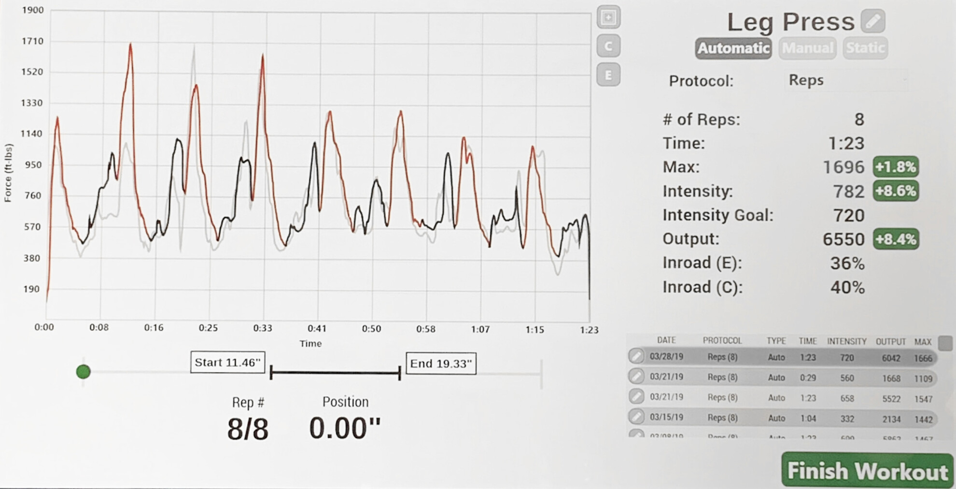Edit the 03/21/19 entry with output 5522
This screenshot has height=489, width=956.
tap(636, 397)
